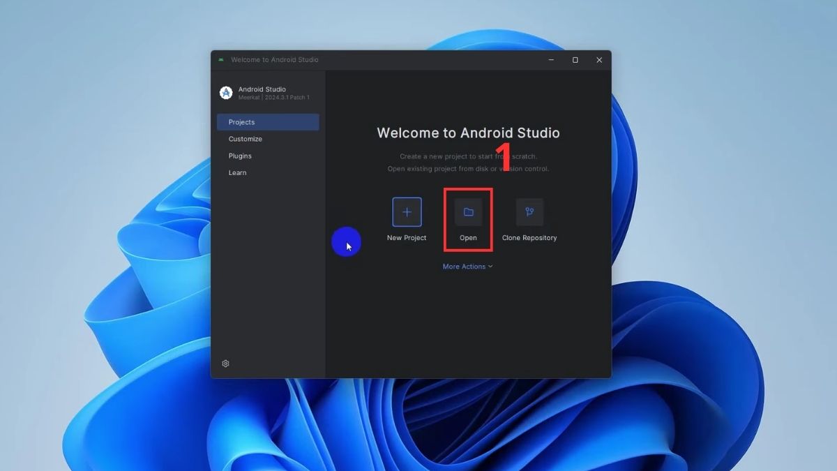
Task: Click the Clone Repository label
Action: [529, 238]
